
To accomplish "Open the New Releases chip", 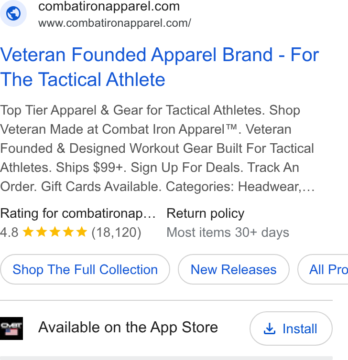I will coord(234,269).
